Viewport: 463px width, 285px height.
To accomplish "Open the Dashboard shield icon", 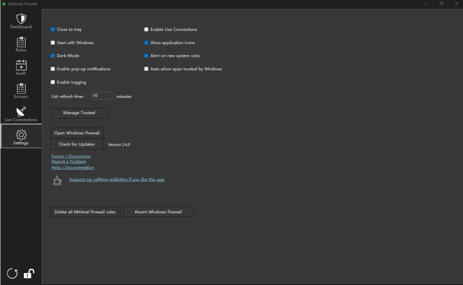I will (x=21, y=19).
